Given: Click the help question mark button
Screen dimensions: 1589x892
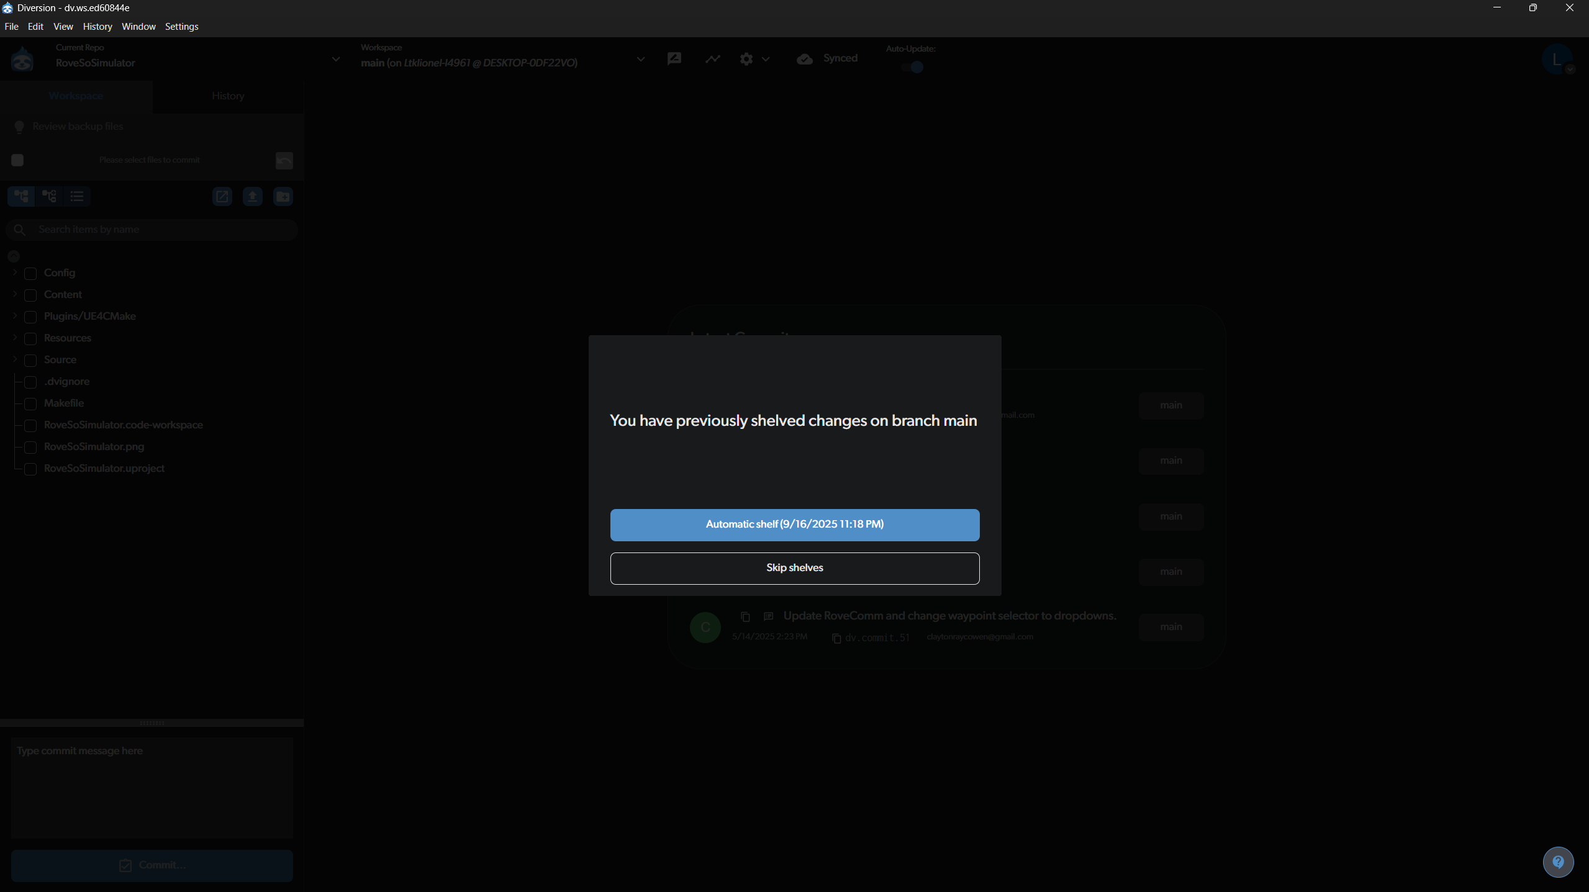Looking at the screenshot, I should coord(1558,862).
